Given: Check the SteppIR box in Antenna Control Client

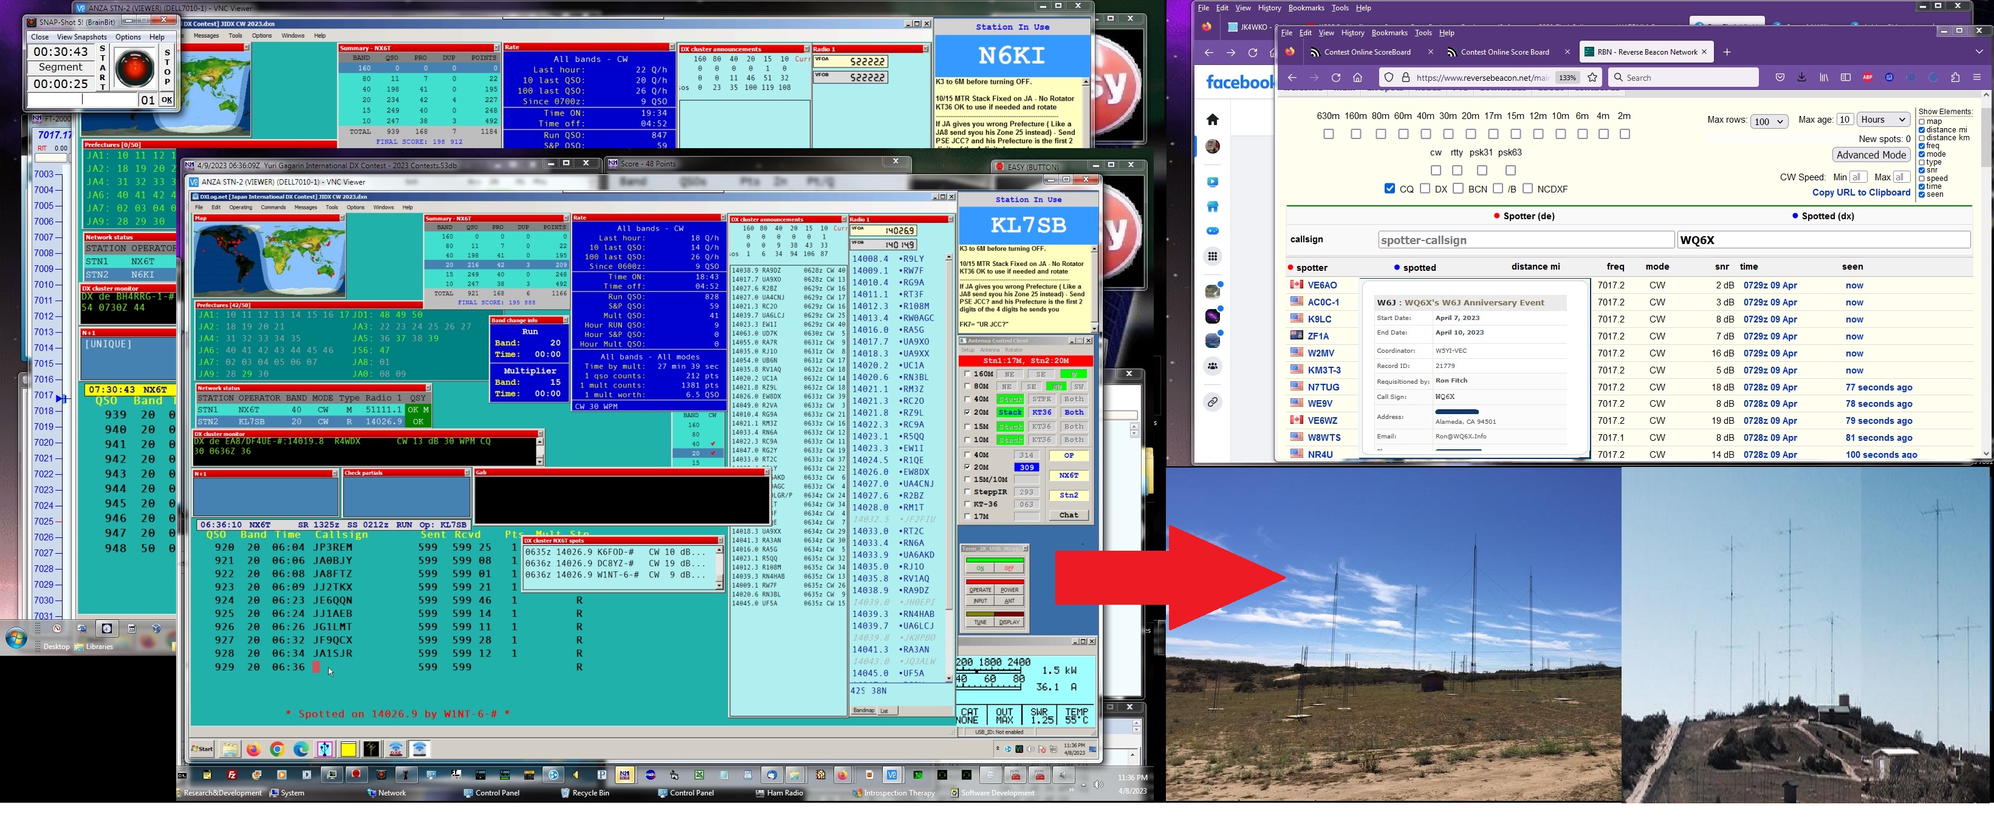Looking at the screenshot, I should [x=967, y=491].
